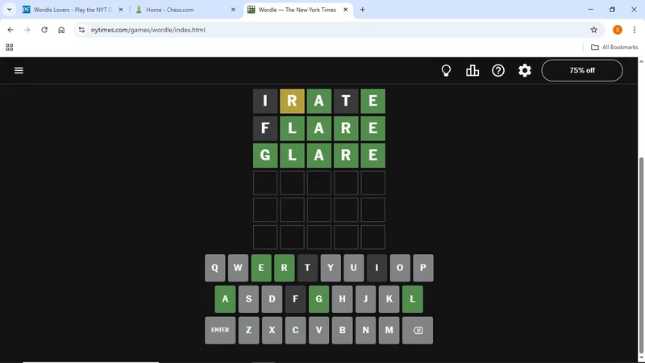Open the Chrome three-dot menu
The image size is (645, 363).
[635, 30]
